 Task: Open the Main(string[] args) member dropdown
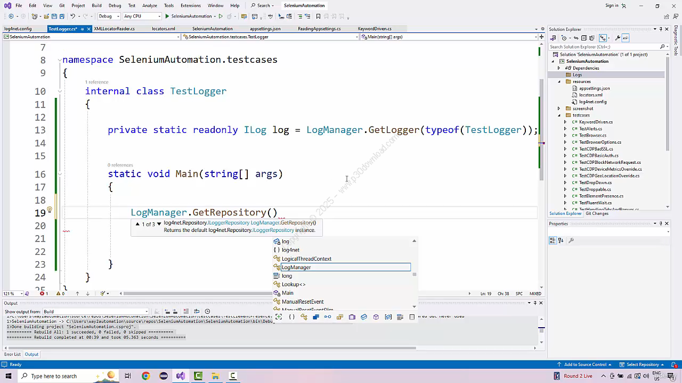pyautogui.click(x=448, y=37)
